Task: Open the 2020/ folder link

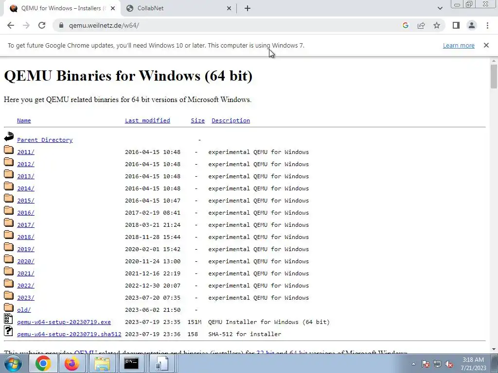Action: tap(26, 261)
